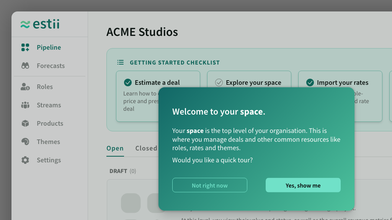
Task: Click the ACME Studios heading
Action: point(142,32)
